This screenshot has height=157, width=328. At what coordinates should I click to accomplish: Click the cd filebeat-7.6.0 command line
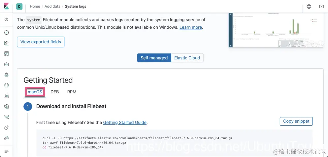click(73, 147)
